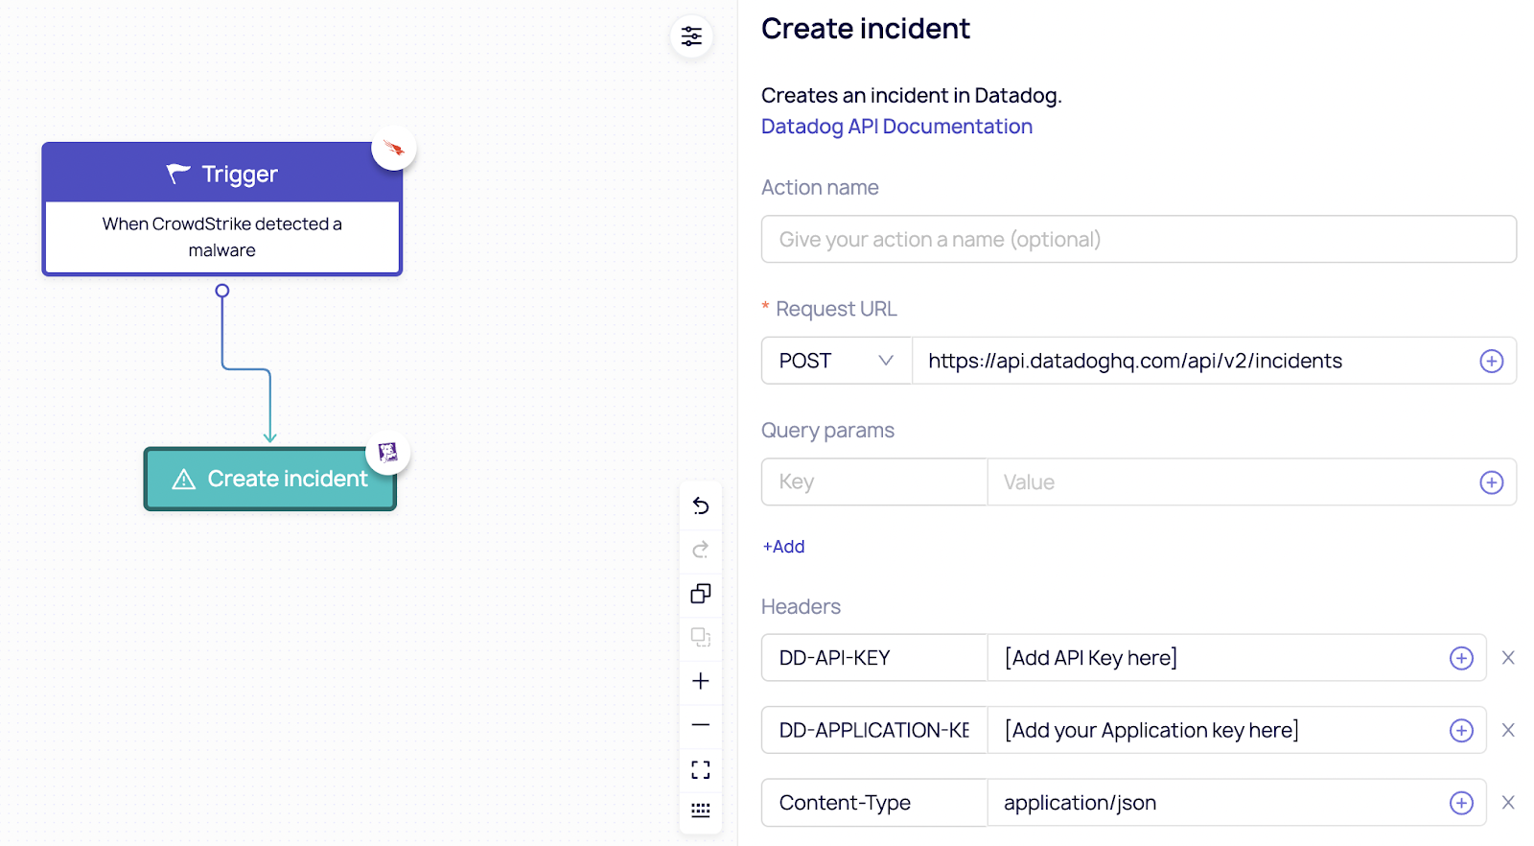1534x846 pixels.
Task: Delete the Content-Type header row
Action: pyautogui.click(x=1508, y=803)
